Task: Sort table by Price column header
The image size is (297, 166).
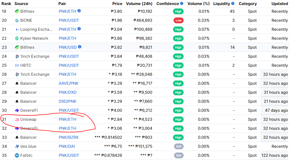Action: click(117, 4)
